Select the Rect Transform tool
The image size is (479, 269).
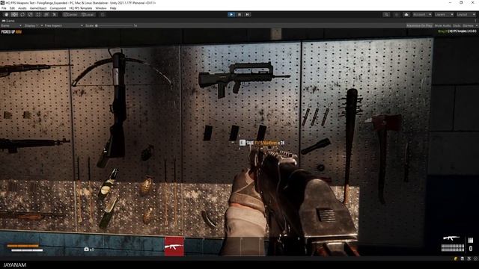38,14
